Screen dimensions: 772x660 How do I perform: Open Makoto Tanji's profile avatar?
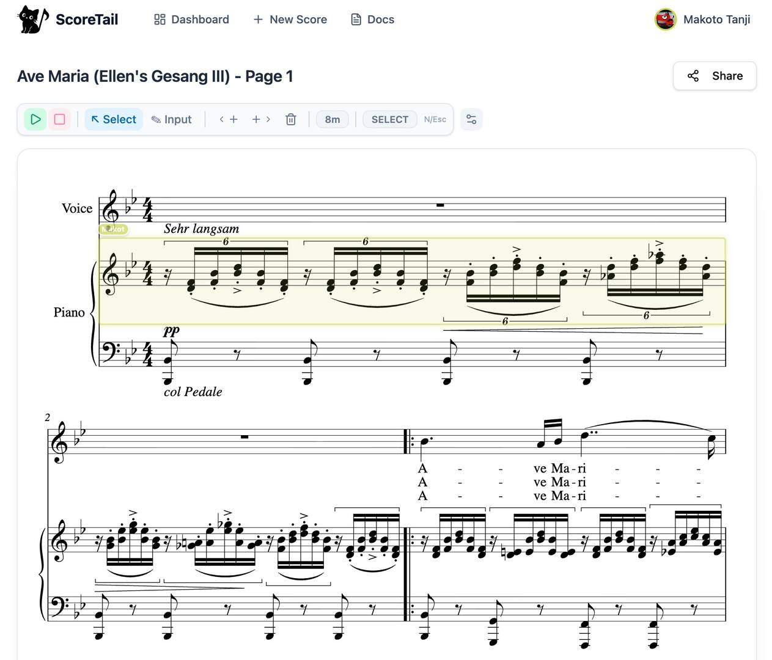pyautogui.click(x=665, y=20)
